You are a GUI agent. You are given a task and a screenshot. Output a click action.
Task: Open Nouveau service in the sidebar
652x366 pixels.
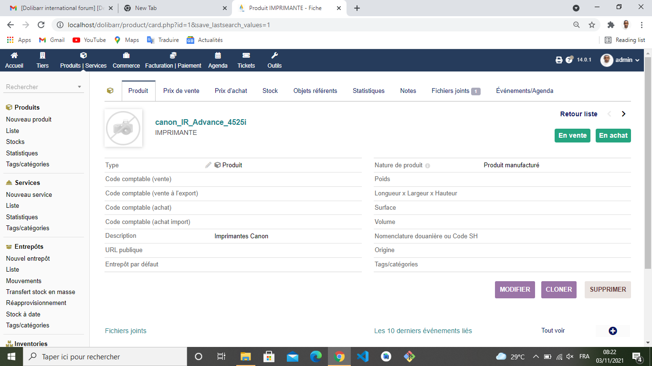click(x=29, y=194)
